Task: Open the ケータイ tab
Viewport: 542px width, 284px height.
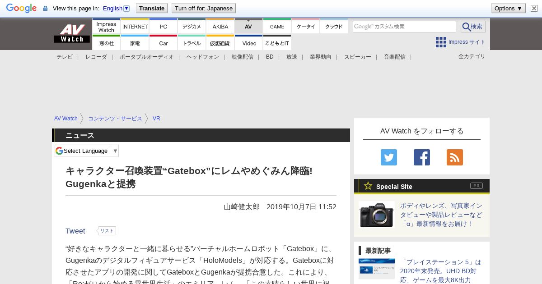Action: coord(305,27)
